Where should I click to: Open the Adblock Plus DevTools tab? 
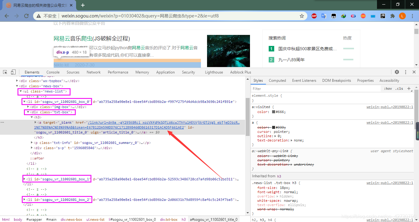click(240, 72)
